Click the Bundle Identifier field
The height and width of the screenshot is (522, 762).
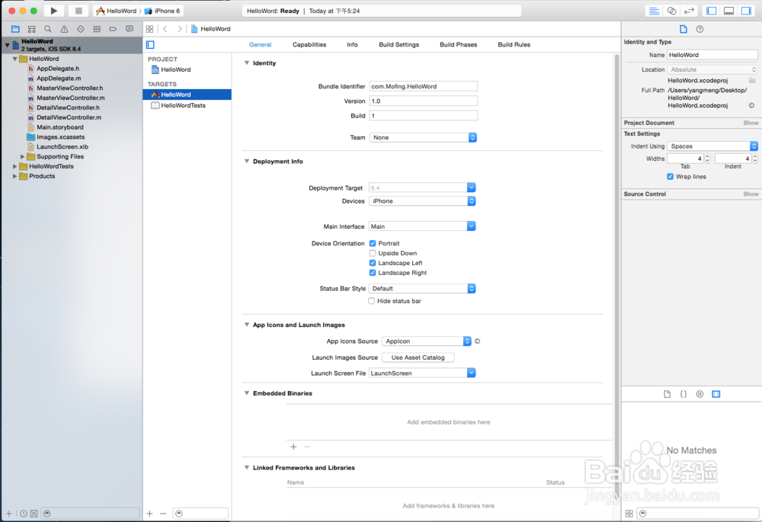[423, 87]
